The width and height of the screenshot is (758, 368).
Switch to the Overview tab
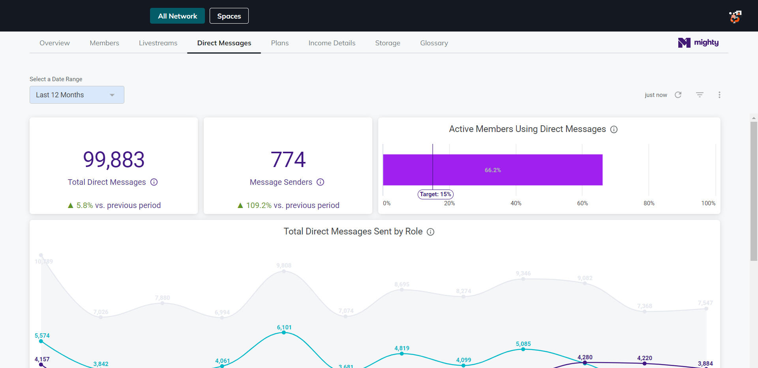tap(54, 43)
